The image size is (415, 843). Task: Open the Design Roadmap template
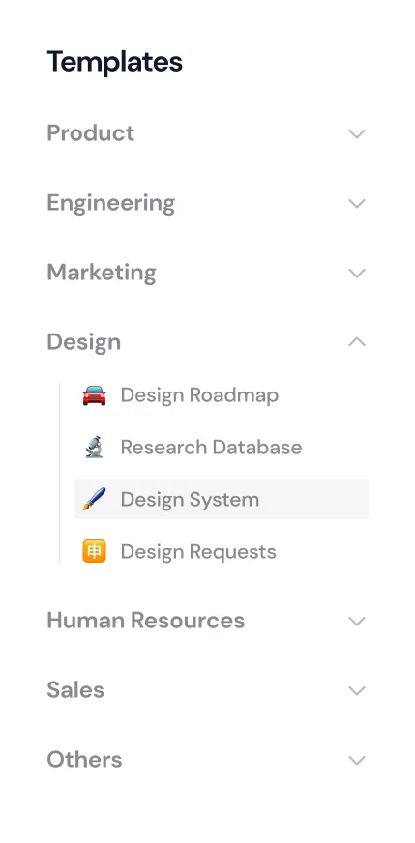point(222,395)
